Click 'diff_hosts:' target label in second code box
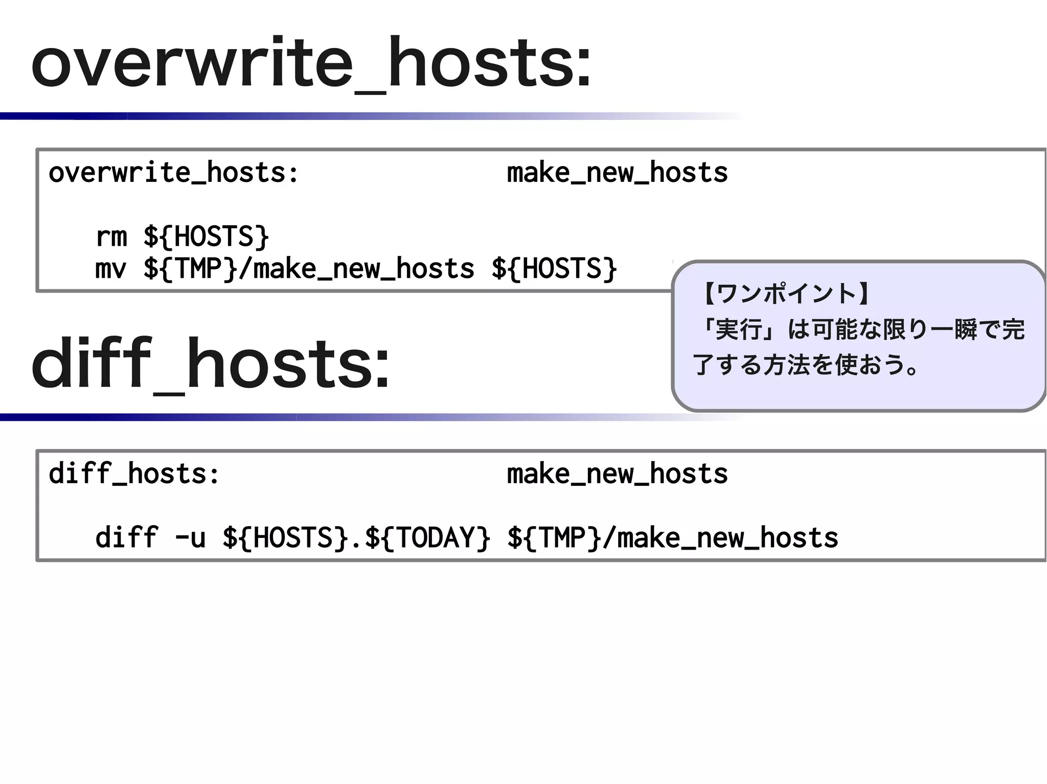This screenshot has width=1047, height=784. coord(134,474)
